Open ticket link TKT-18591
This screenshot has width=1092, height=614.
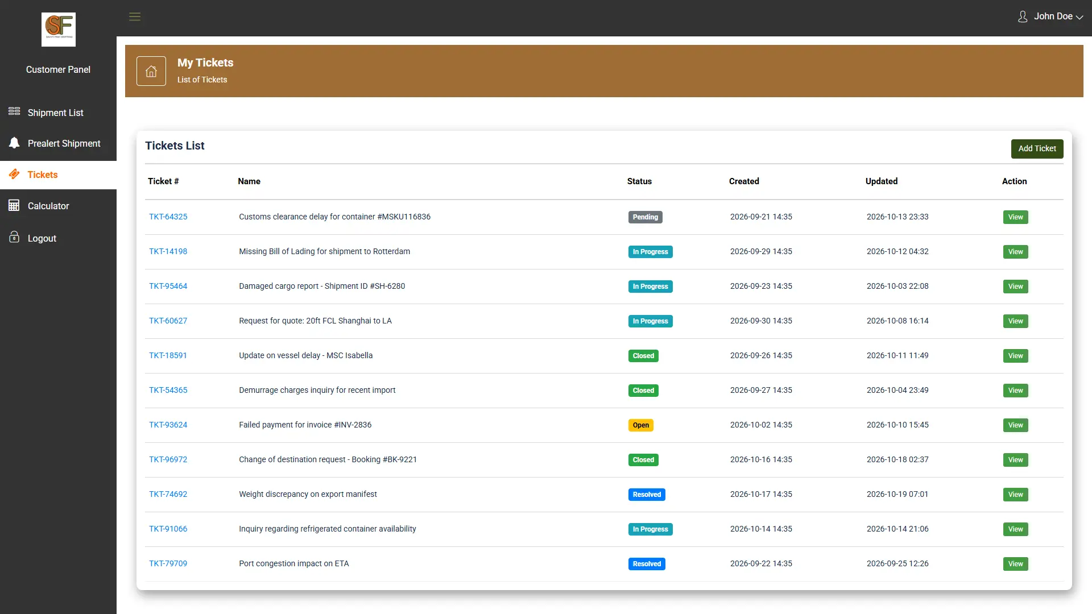point(168,355)
